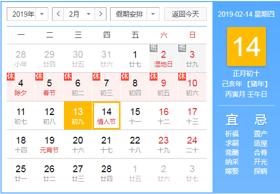Select February 5 春节 date

coord(49,87)
